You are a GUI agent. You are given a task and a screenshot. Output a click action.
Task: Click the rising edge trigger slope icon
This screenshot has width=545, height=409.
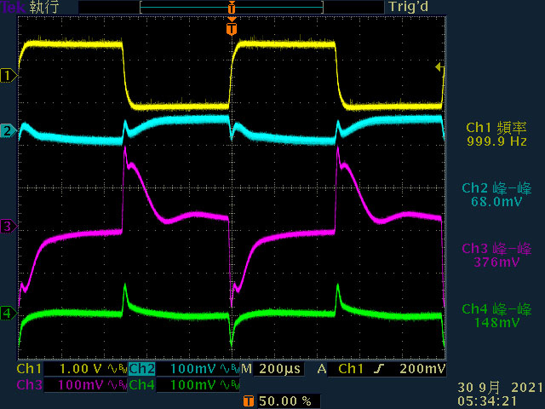click(379, 369)
